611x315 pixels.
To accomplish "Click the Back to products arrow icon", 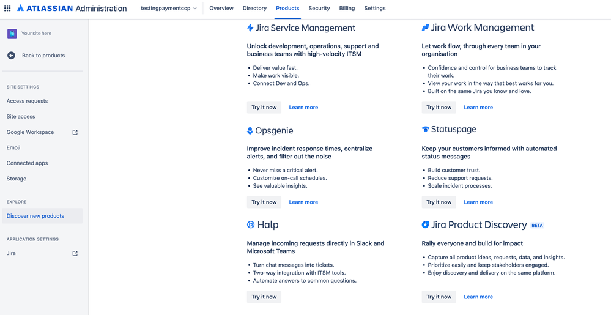I will click(11, 56).
